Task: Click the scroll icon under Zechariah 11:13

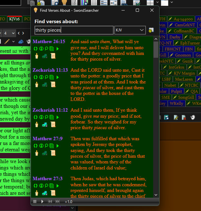Action: coord(53,85)
